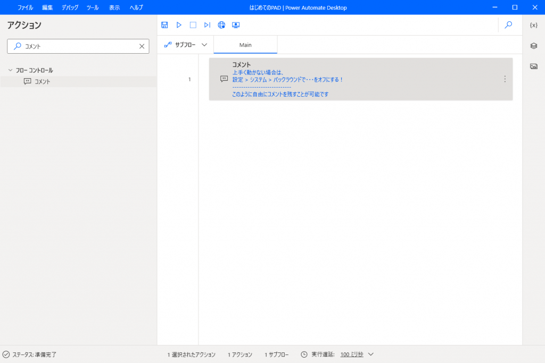The height and width of the screenshot is (363, 545).
Task: Expand the run delay dropdown arrow
Action: pyautogui.click(x=371, y=354)
